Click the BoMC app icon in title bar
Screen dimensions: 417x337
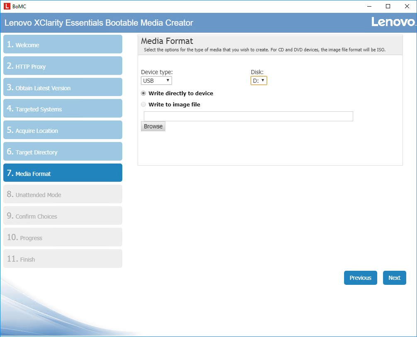pyautogui.click(x=7, y=6)
